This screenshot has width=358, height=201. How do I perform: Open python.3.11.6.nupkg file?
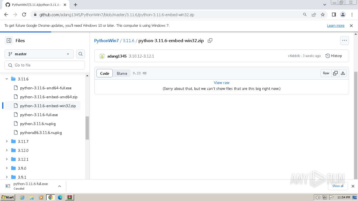(38, 124)
